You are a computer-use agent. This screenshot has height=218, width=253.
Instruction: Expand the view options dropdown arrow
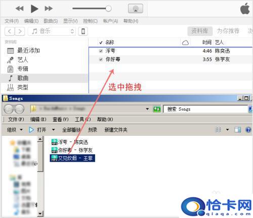pos(227,130)
